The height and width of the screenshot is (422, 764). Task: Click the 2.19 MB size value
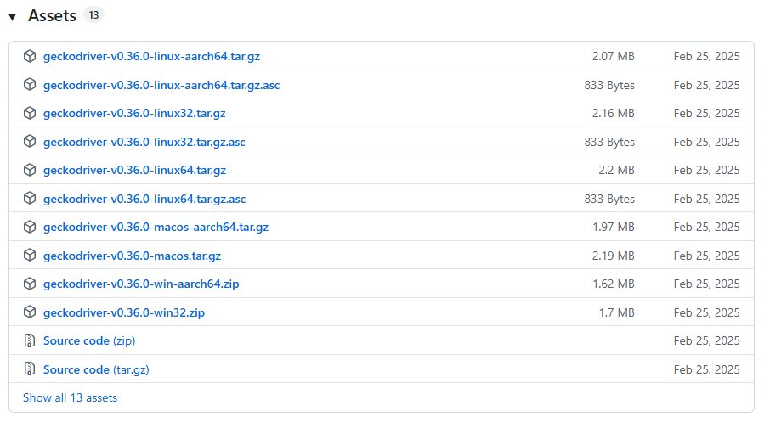(x=614, y=256)
